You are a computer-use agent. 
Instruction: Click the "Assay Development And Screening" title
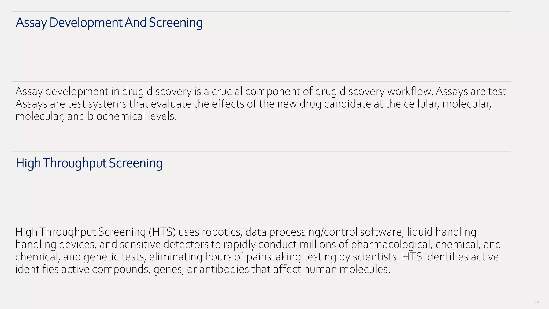tap(109, 23)
